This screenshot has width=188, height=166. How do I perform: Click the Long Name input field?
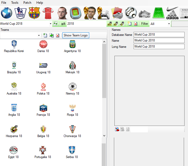click(x=159, y=46)
